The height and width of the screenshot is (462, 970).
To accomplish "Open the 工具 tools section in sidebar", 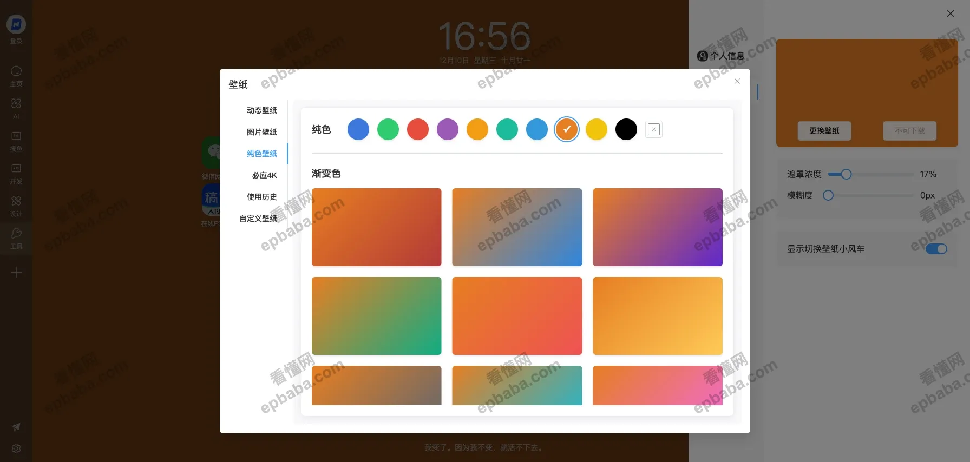I will tap(16, 238).
